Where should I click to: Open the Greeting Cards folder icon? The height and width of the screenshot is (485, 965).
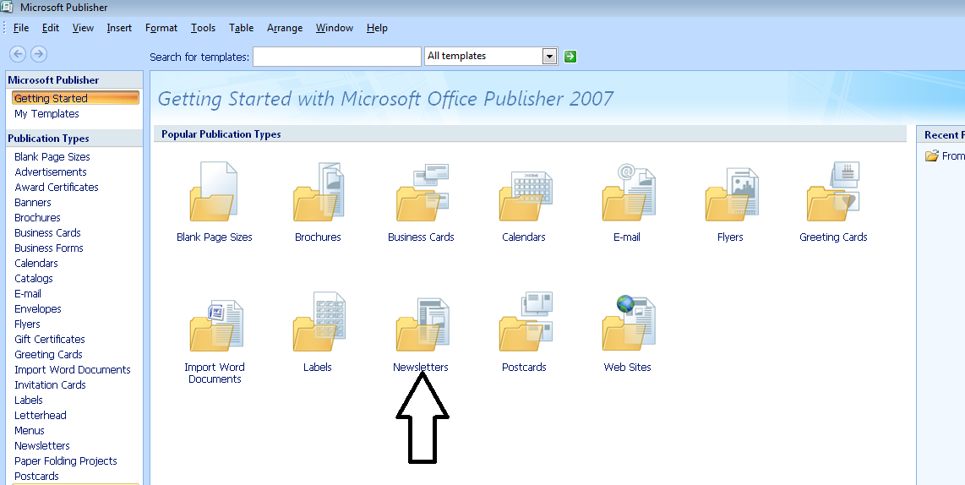pos(832,192)
